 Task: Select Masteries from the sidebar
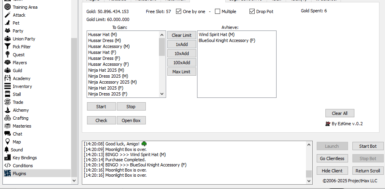(22, 126)
